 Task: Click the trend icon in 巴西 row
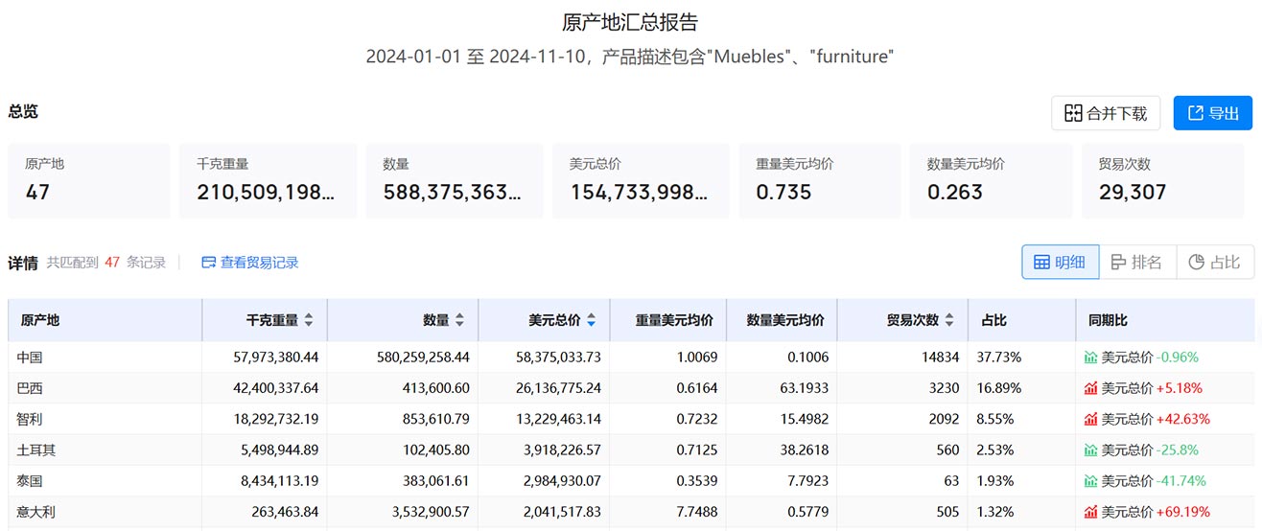[x=1090, y=388]
